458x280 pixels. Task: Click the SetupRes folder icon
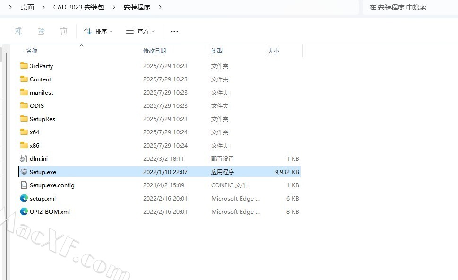(24, 119)
